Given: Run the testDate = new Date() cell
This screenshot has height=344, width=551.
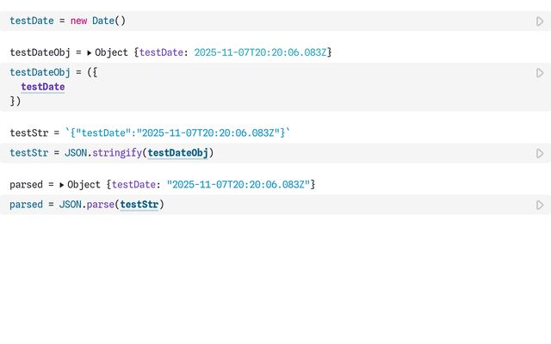Looking at the screenshot, I should (540, 21).
